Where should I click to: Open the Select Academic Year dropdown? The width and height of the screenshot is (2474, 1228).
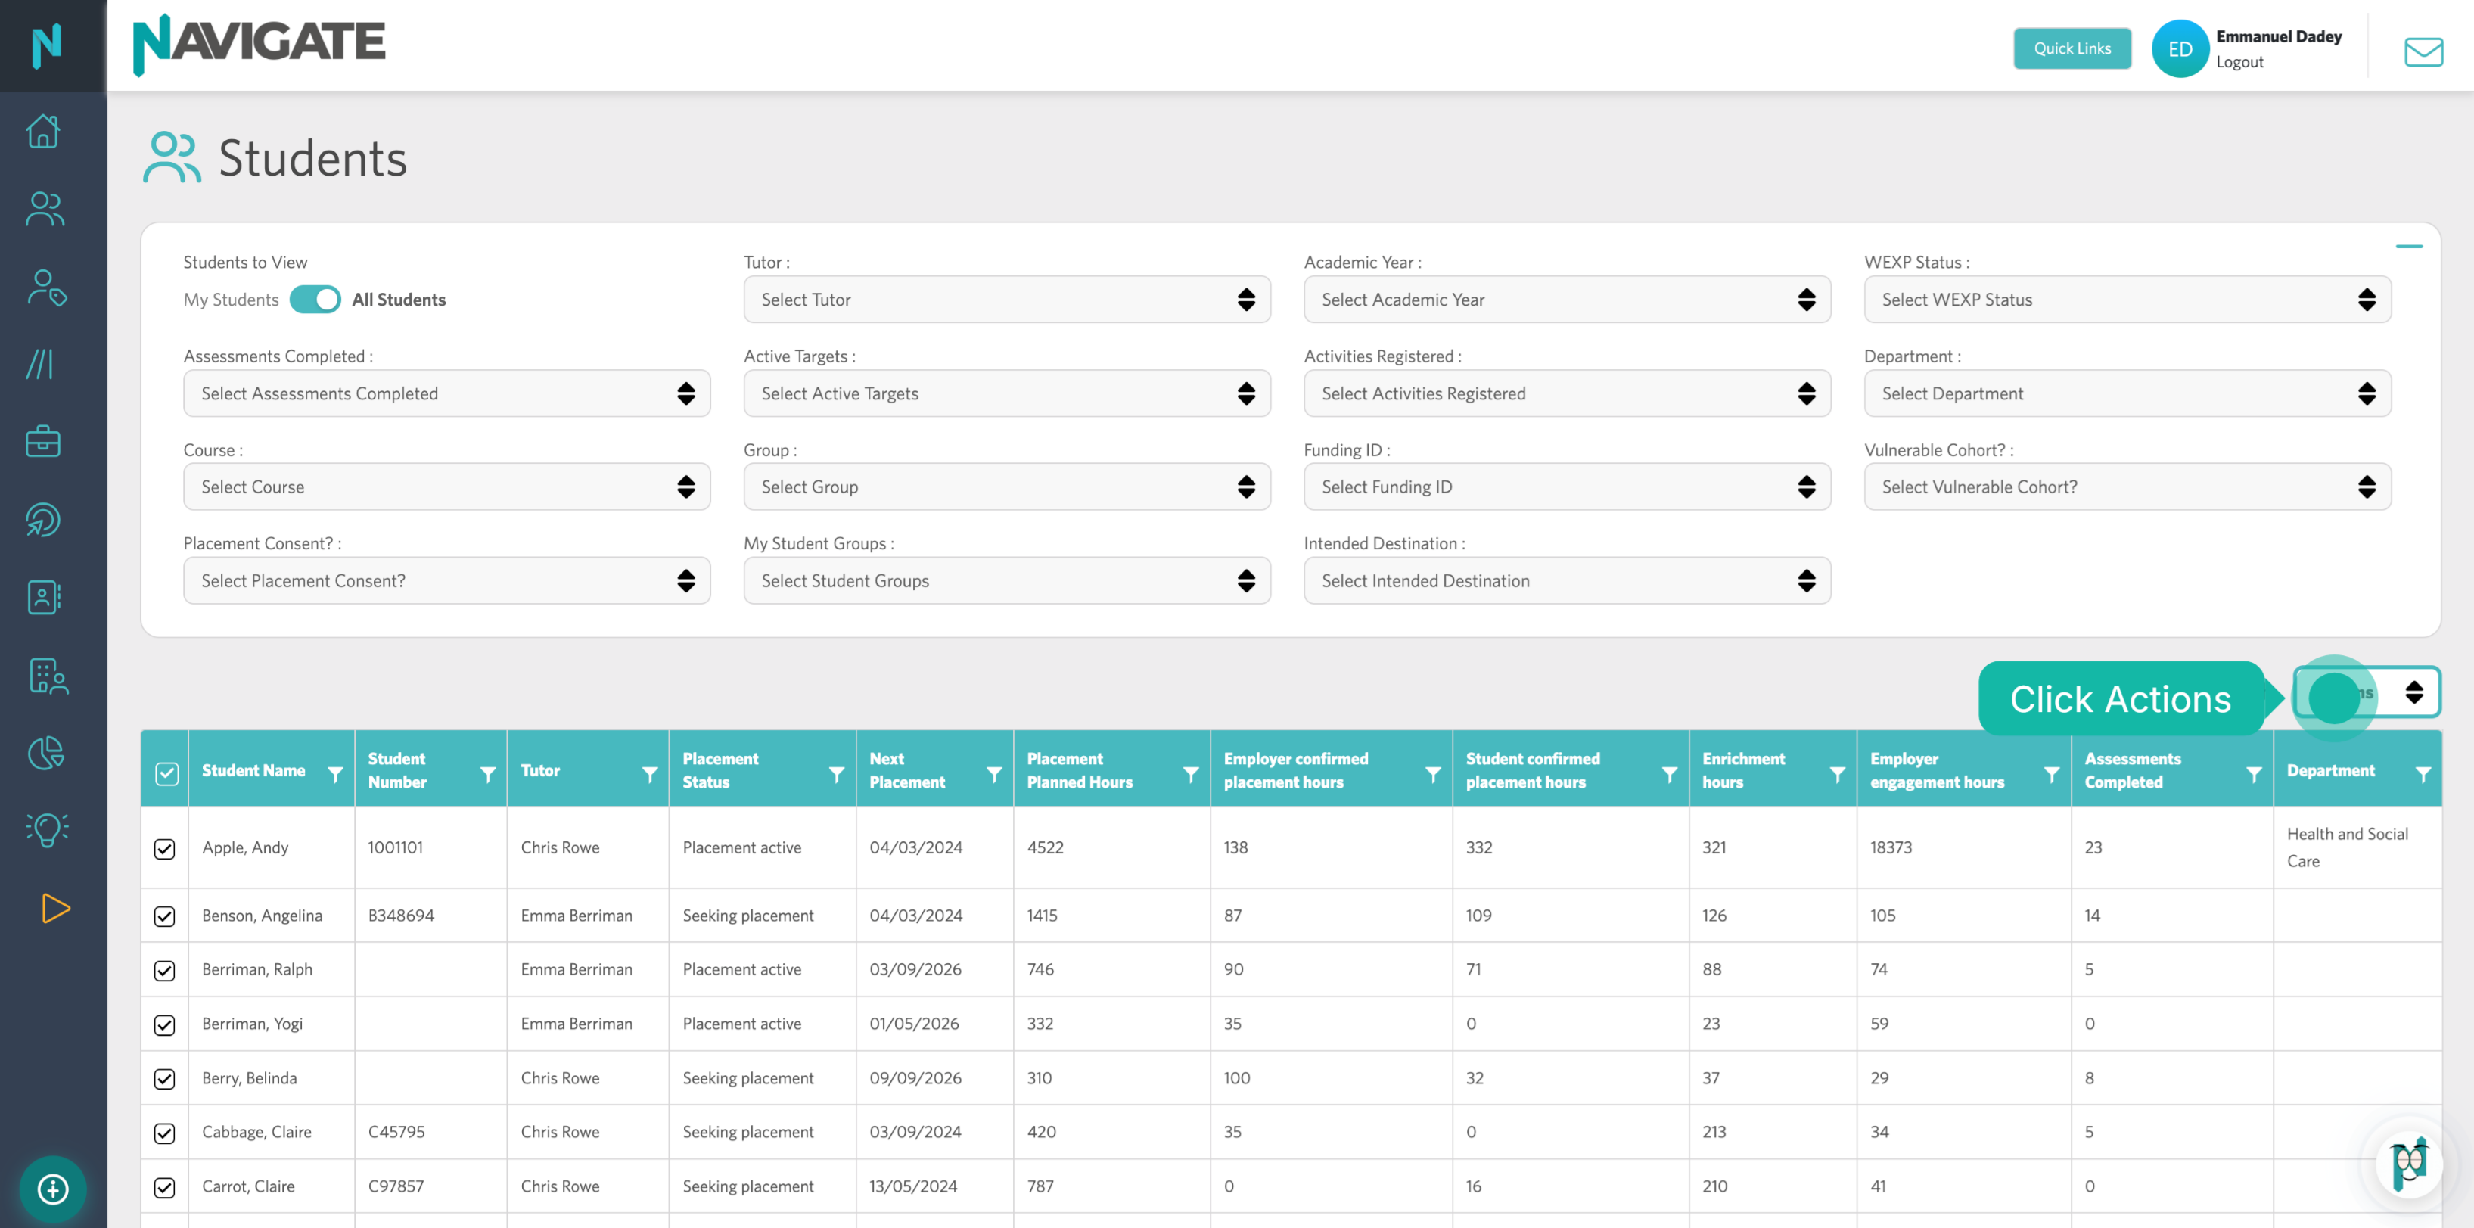click(1566, 300)
